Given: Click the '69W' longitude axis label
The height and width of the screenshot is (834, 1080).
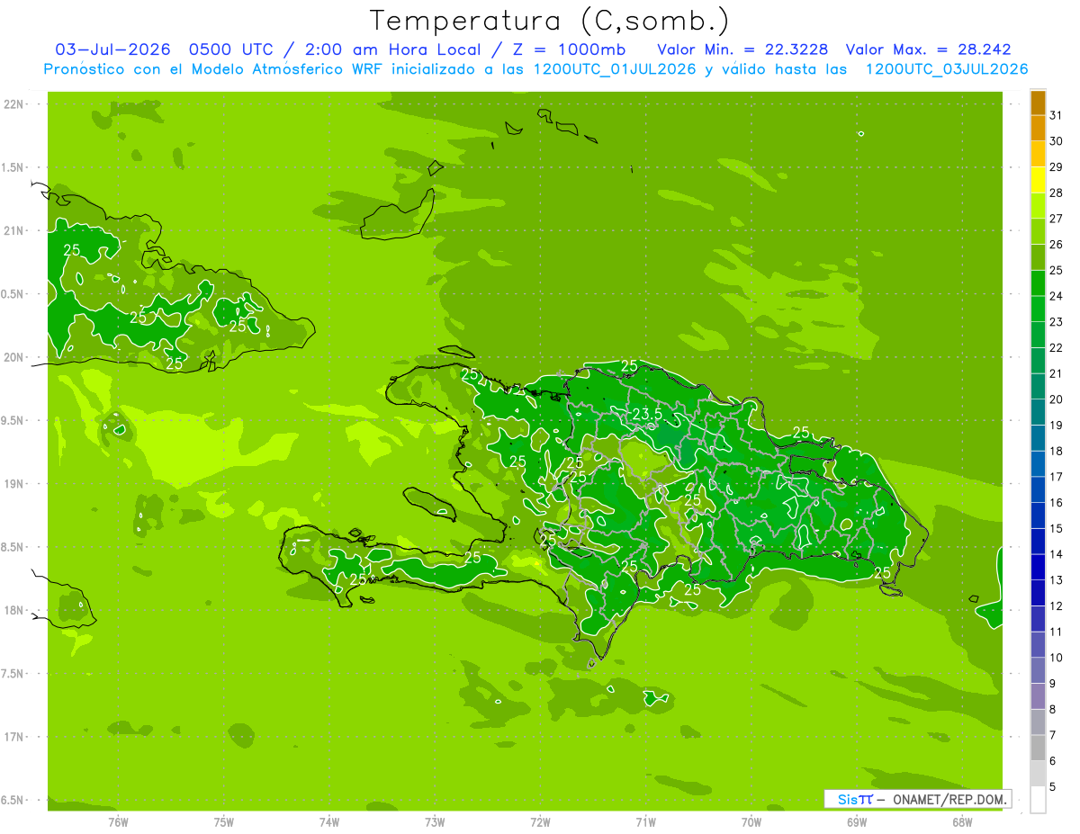Looking at the screenshot, I should (x=857, y=822).
